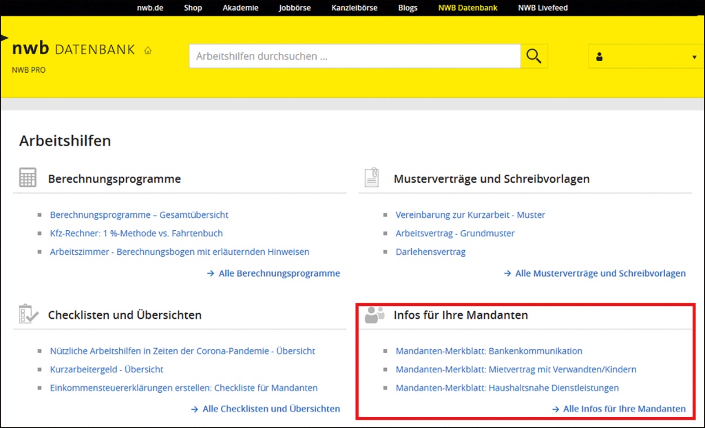This screenshot has width=705, height=428.
Task: Click the user profile icon
Action: click(x=599, y=57)
